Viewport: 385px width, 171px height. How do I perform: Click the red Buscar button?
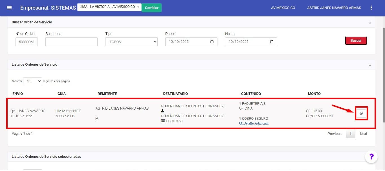point(356,41)
